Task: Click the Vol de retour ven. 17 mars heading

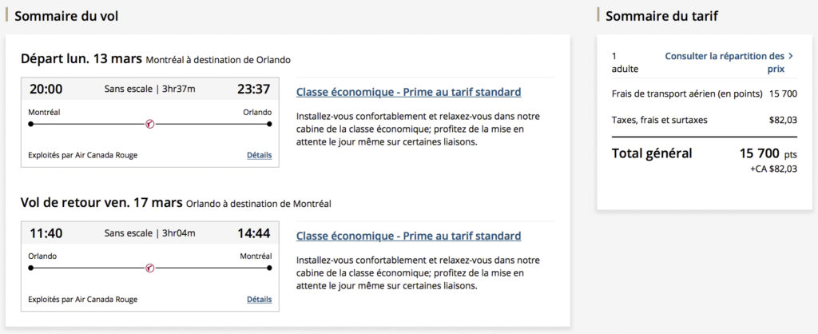Action: (x=101, y=203)
